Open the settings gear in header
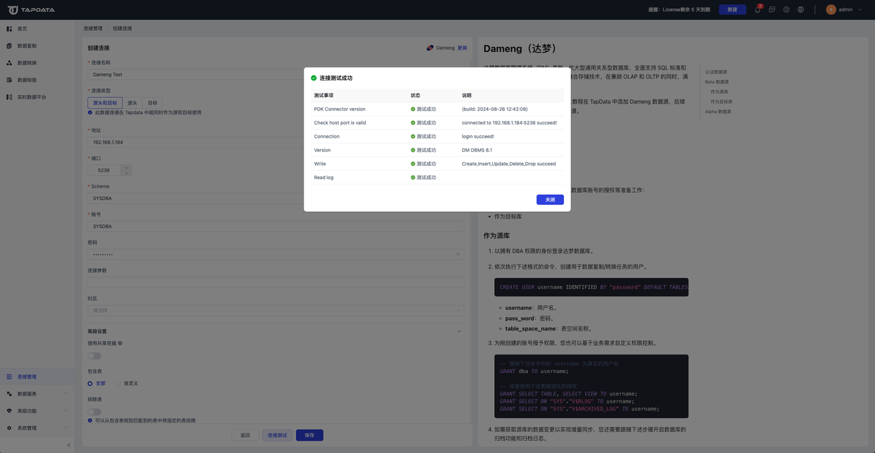875x453 pixels. (786, 10)
